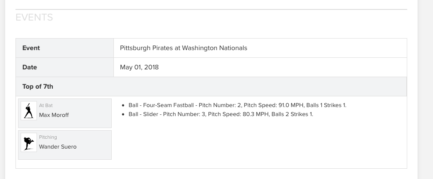Click the Date row label
This screenshot has height=179, width=433.
tap(30, 67)
